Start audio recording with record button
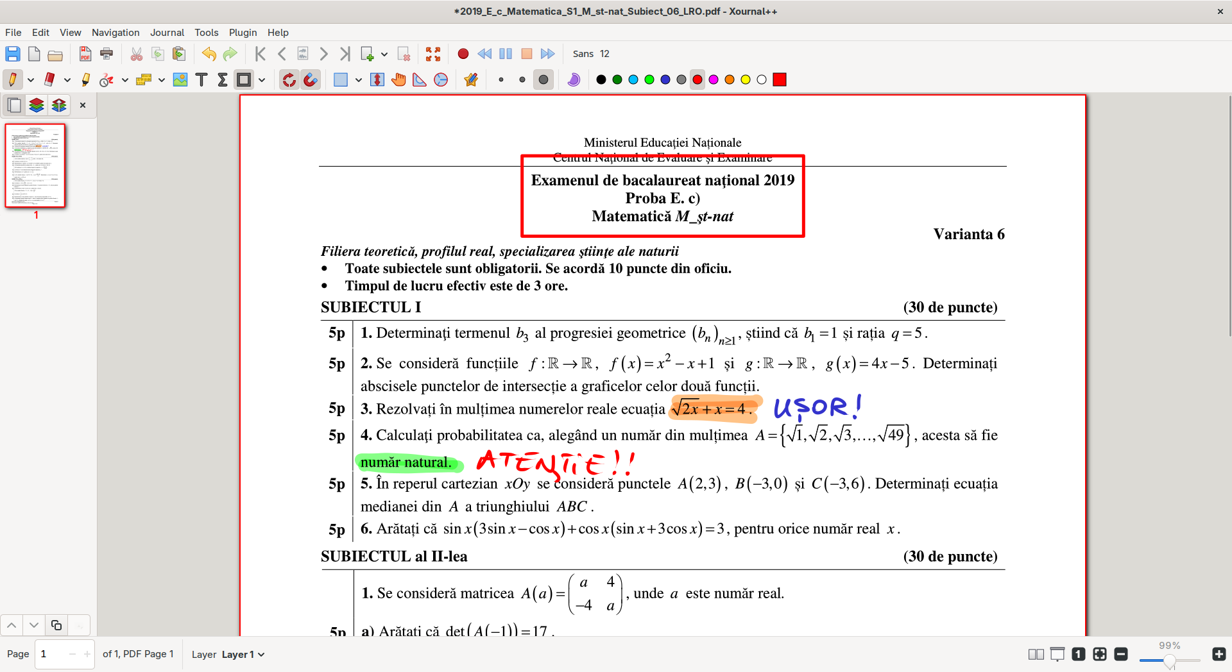The width and height of the screenshot is (1232, 672). click(x=463, y=54)
